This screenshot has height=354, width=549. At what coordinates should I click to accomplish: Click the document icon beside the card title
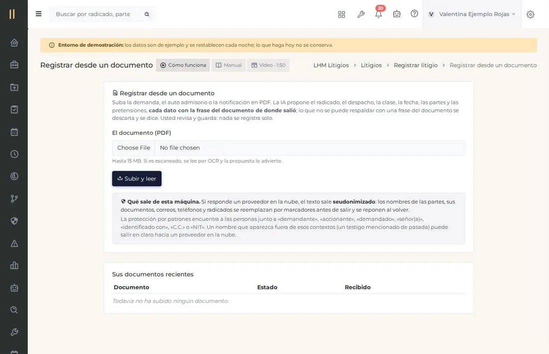(115, 93)
